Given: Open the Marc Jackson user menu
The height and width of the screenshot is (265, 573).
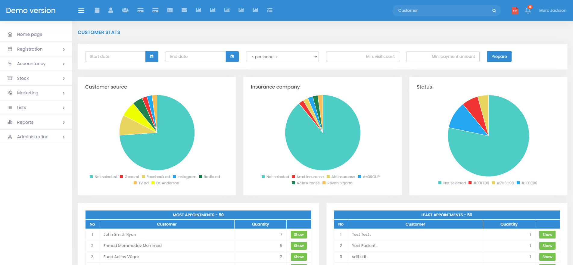Looking at the screenshot, I should click(553, 11).
